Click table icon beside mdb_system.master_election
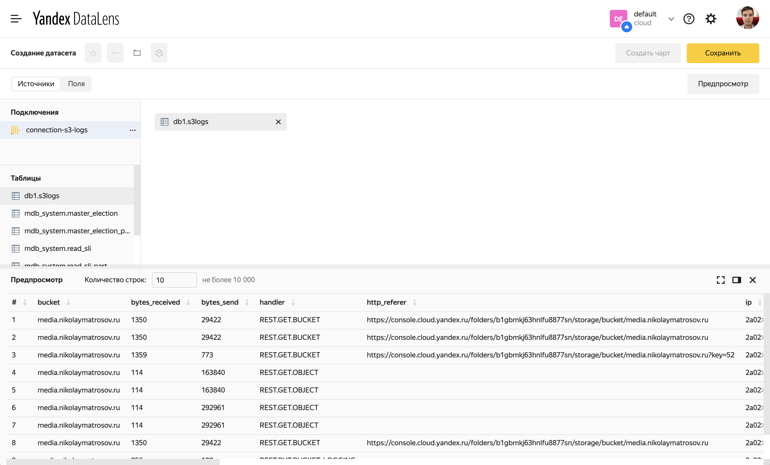The image size is (770, 465). tap(16, 214)
